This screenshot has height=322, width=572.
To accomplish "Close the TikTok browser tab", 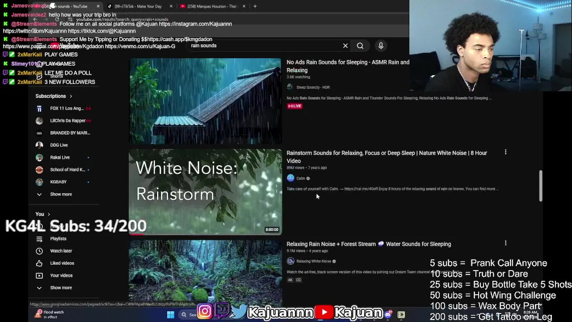I will coord(171,6).
